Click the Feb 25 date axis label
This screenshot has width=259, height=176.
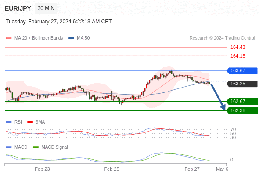(112, 169)
